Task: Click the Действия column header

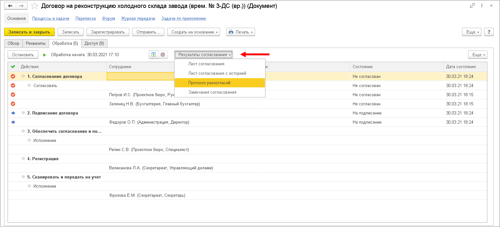Action: [62, 67]
